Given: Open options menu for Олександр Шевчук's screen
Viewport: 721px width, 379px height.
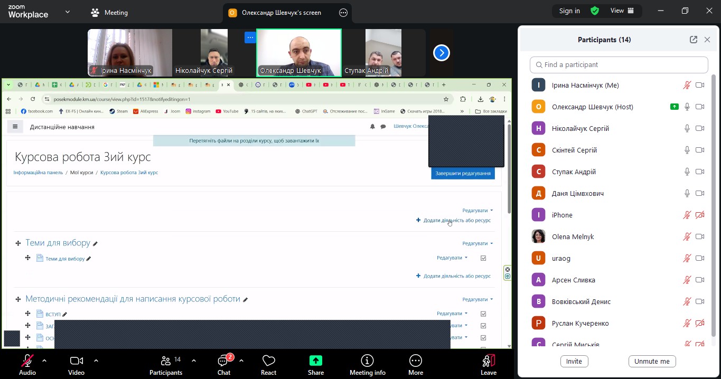Looking at the screenshot, I should (343, 13).
